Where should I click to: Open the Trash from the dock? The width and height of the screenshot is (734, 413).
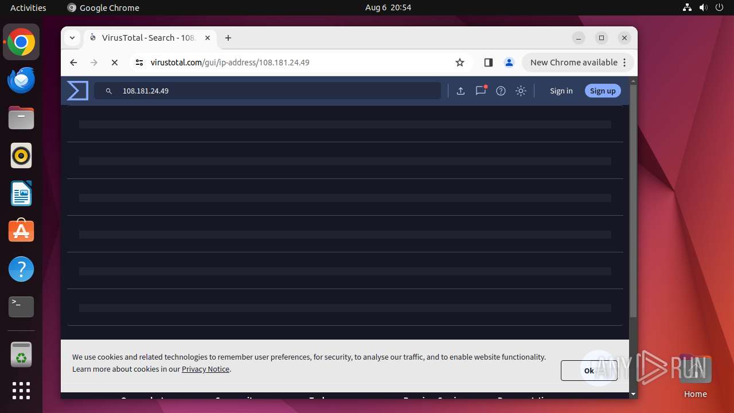pos(21,354)
